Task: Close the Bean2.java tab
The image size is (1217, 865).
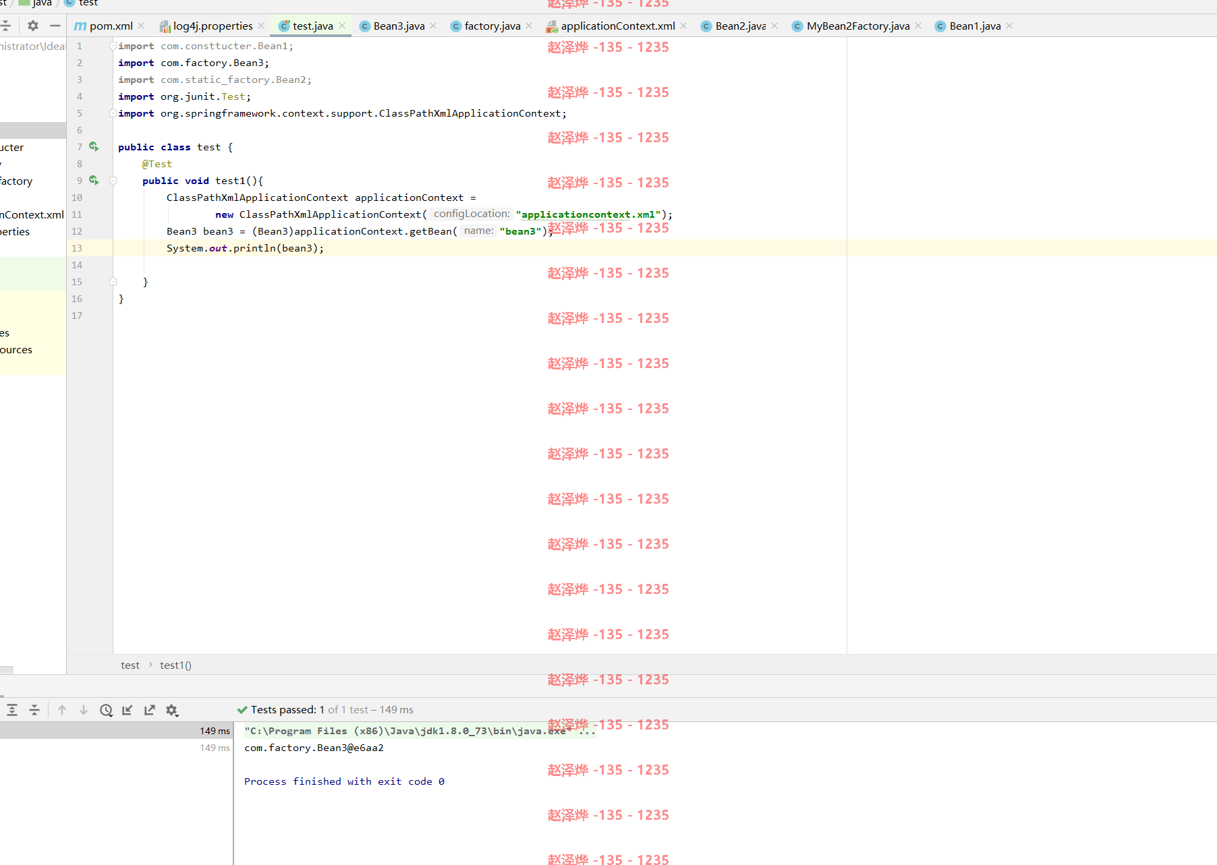Action: [x=774, y=26]
